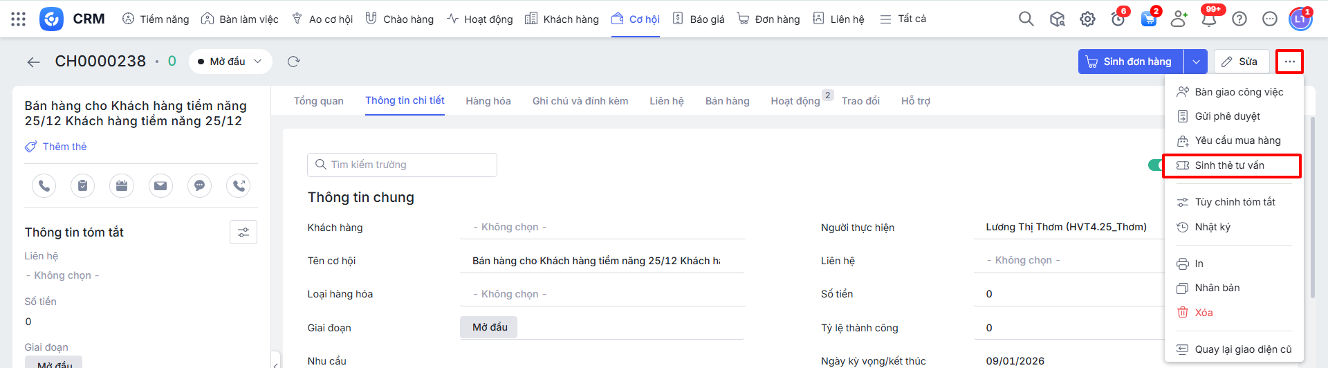
Task: Click the calendar event action icon
Action: coord(122,185)
